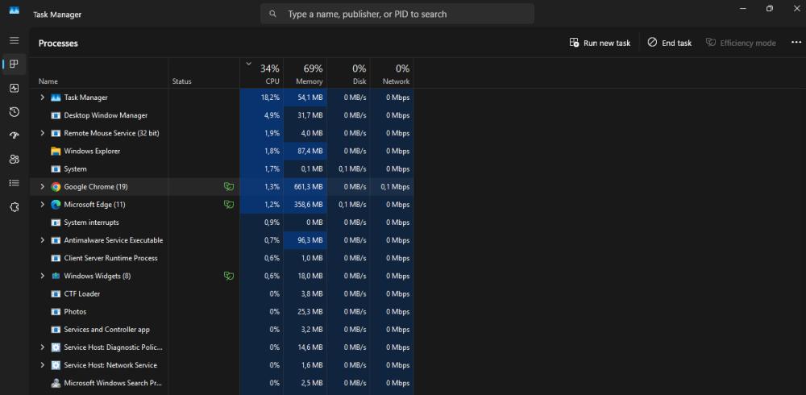
Task: Click efficiency leaf icon on Google Chrome row
Action: pos(229,187)
